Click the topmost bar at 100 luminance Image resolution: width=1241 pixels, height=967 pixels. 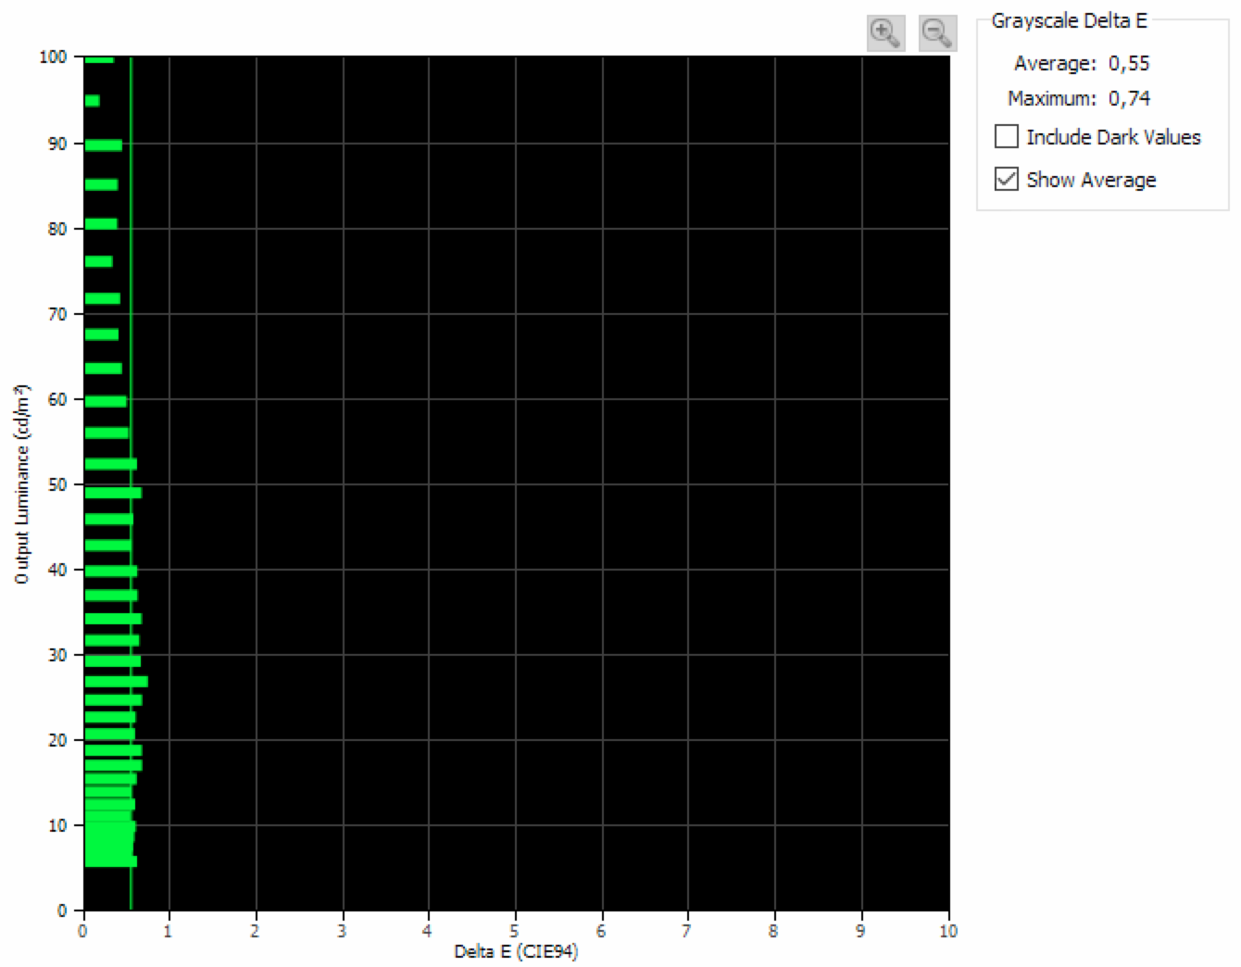[x=98, y=59]
